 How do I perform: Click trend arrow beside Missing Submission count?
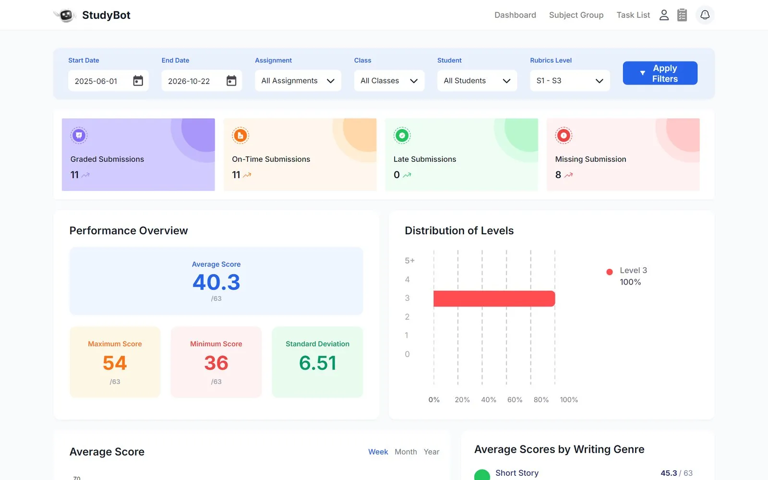[x=569, y=175]
